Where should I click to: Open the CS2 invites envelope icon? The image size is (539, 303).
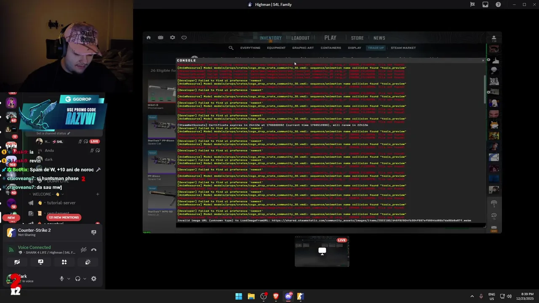pos(494,228)
